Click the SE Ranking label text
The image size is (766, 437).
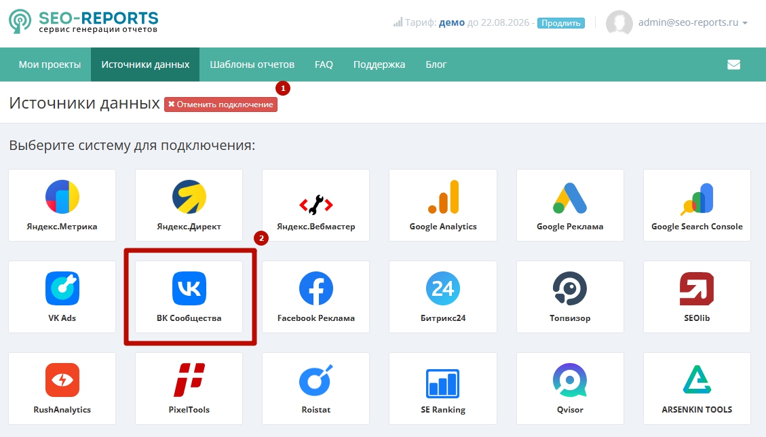tap(443, 410)
